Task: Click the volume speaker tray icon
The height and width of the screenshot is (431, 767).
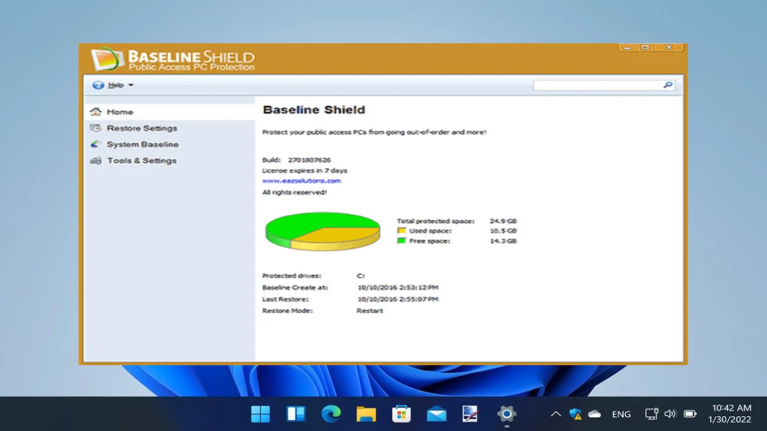Action: [x=671, y=414]
